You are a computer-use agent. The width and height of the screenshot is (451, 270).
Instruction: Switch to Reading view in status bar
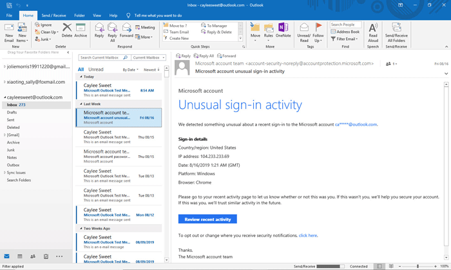[391, 266]
